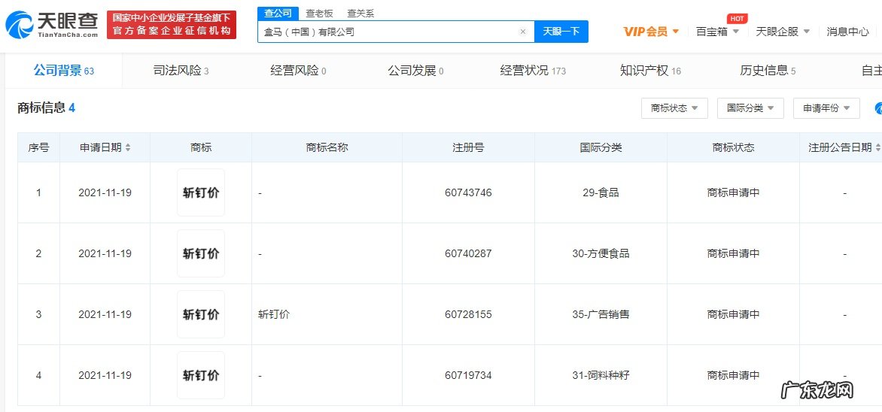Click registration number 60743746
This screenshot has height=412, width=882.
tap(468, 192)
